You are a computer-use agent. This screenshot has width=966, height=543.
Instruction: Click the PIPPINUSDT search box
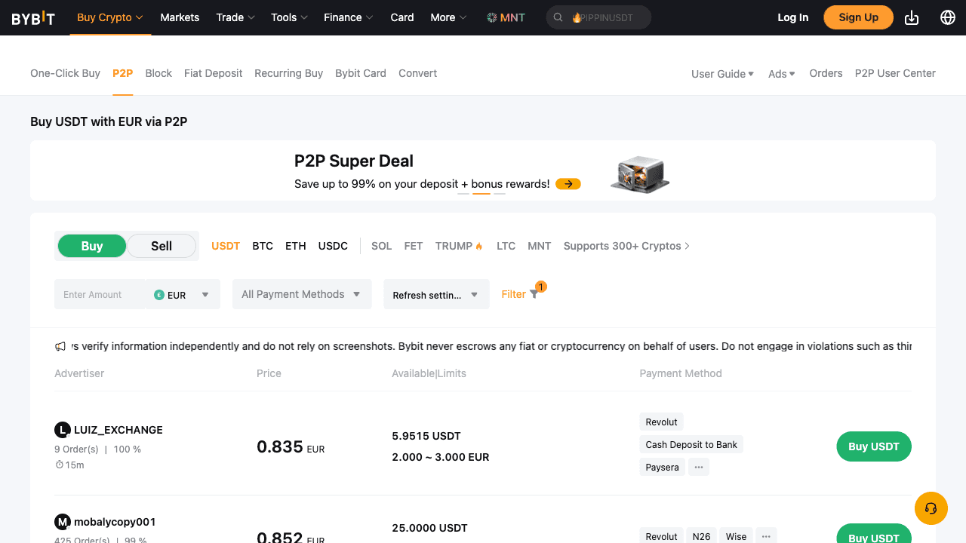(x=598, y=17)
